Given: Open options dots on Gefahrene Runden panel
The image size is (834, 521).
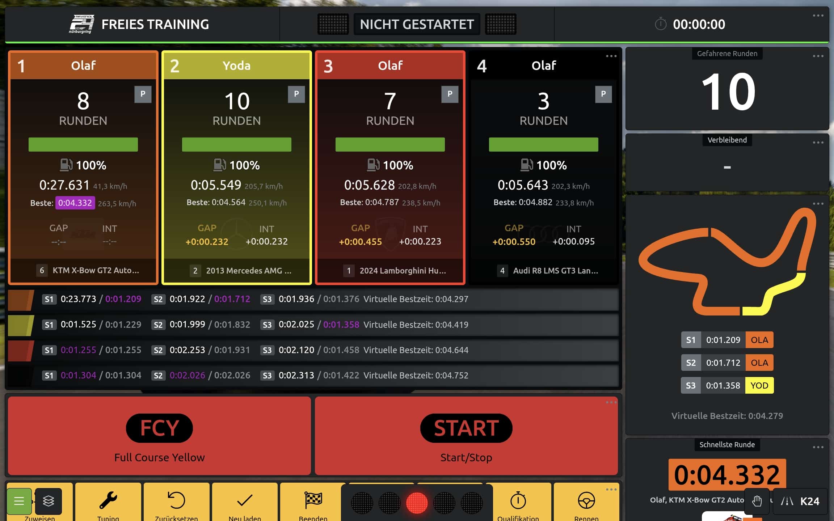Looking at the screenshot, I should 818,56.
